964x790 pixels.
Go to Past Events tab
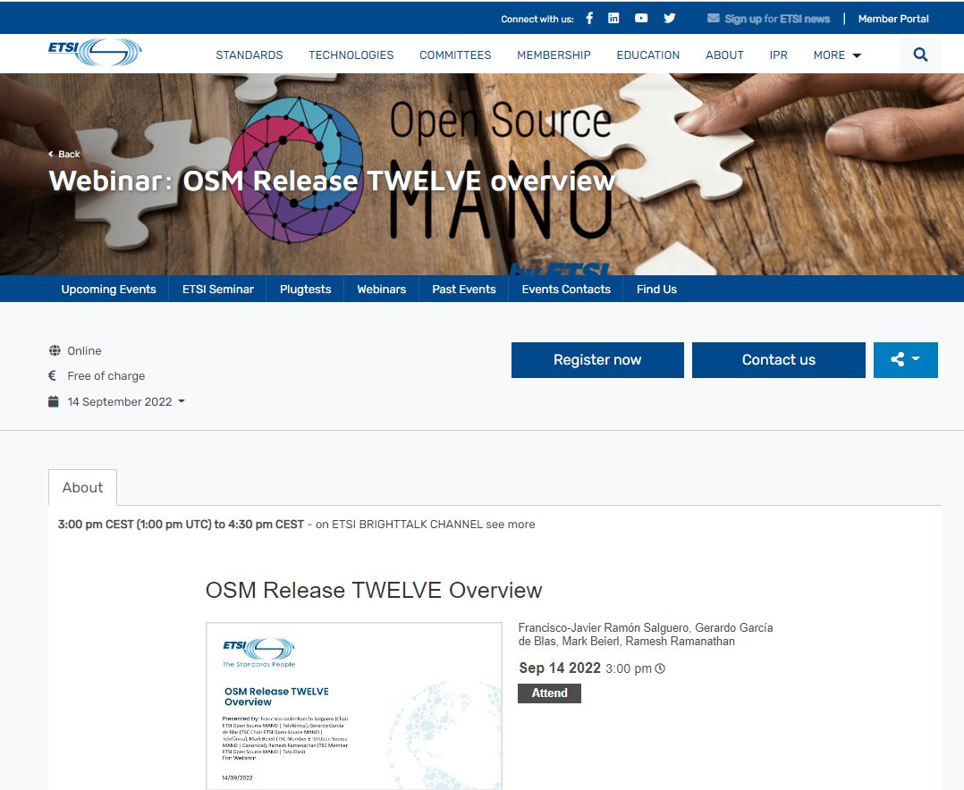463,289
